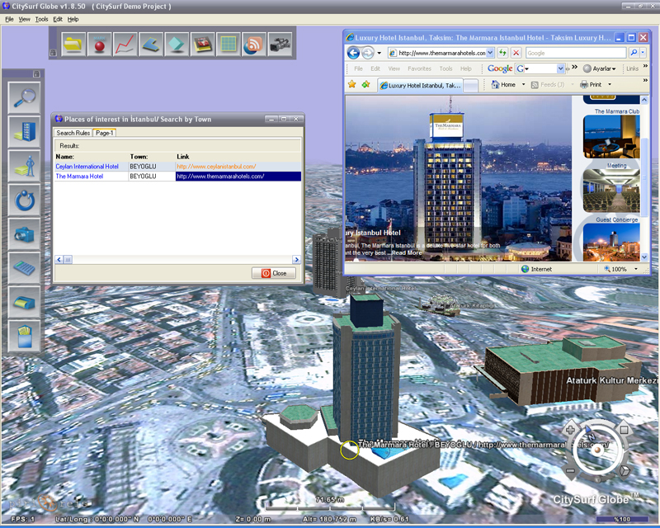Viewport: 660px width, 528px height.
Task: Click BEYOGLU town in Marmara hotel row
Action: coord(143,177)
